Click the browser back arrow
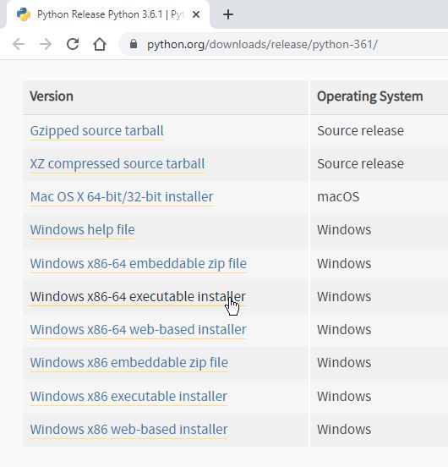This screenshot has width=448, height=467. pyautogui.click(x=19, y=44)
